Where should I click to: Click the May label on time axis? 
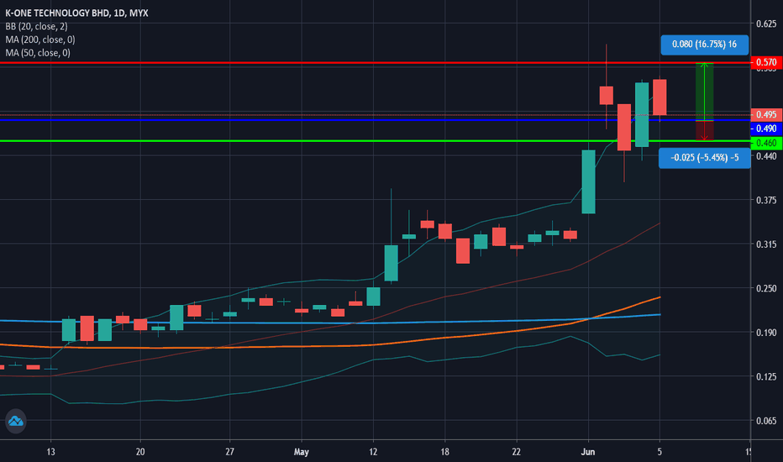click(x=301, y=452)
